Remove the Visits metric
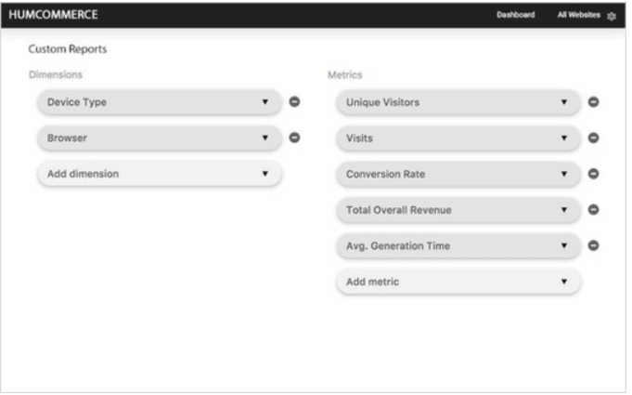The image size is (632, 395). [594, 138]
